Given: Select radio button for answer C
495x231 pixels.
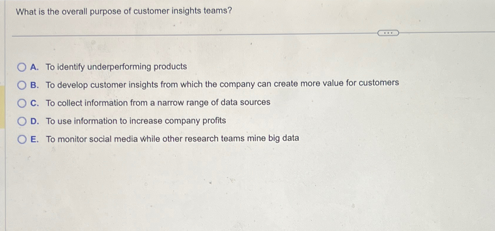Looking at the screenshot, I should coord(22,103).
